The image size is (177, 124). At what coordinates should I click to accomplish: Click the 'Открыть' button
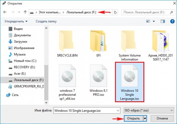[133, 118]
